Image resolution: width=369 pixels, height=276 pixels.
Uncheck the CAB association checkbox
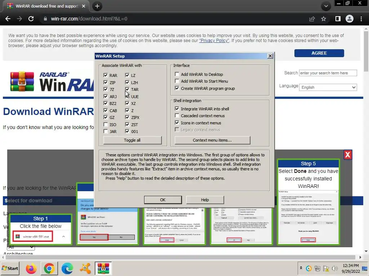[x=106, y=111]
